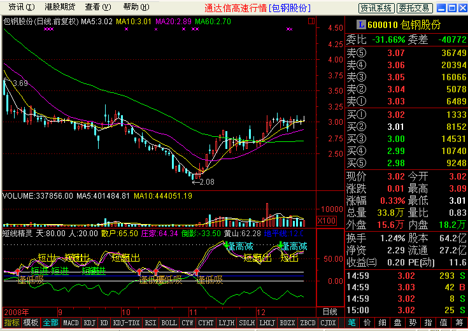Click the 总量 33.8万 value
The width and height of the screenshot is (468, 331).
coord(390,213)
